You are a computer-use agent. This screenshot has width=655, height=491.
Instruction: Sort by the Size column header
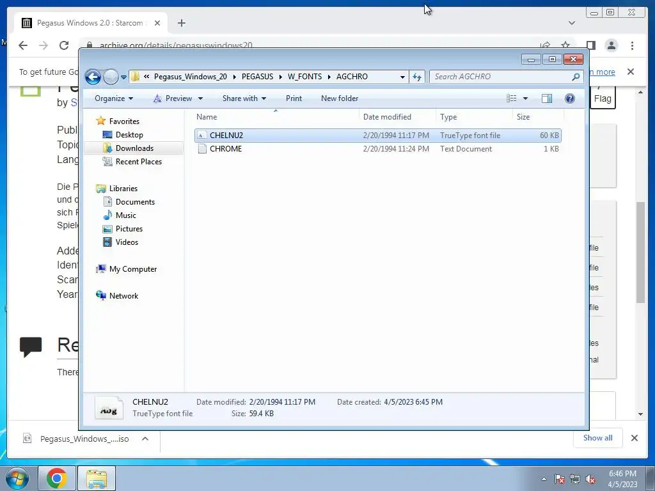click(x=538, y=117)
